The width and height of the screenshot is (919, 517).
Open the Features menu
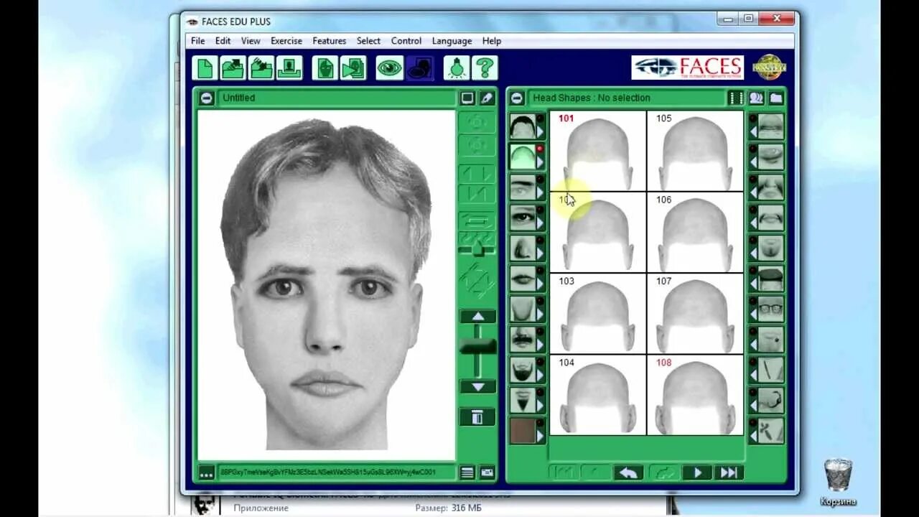coord(330,41)
